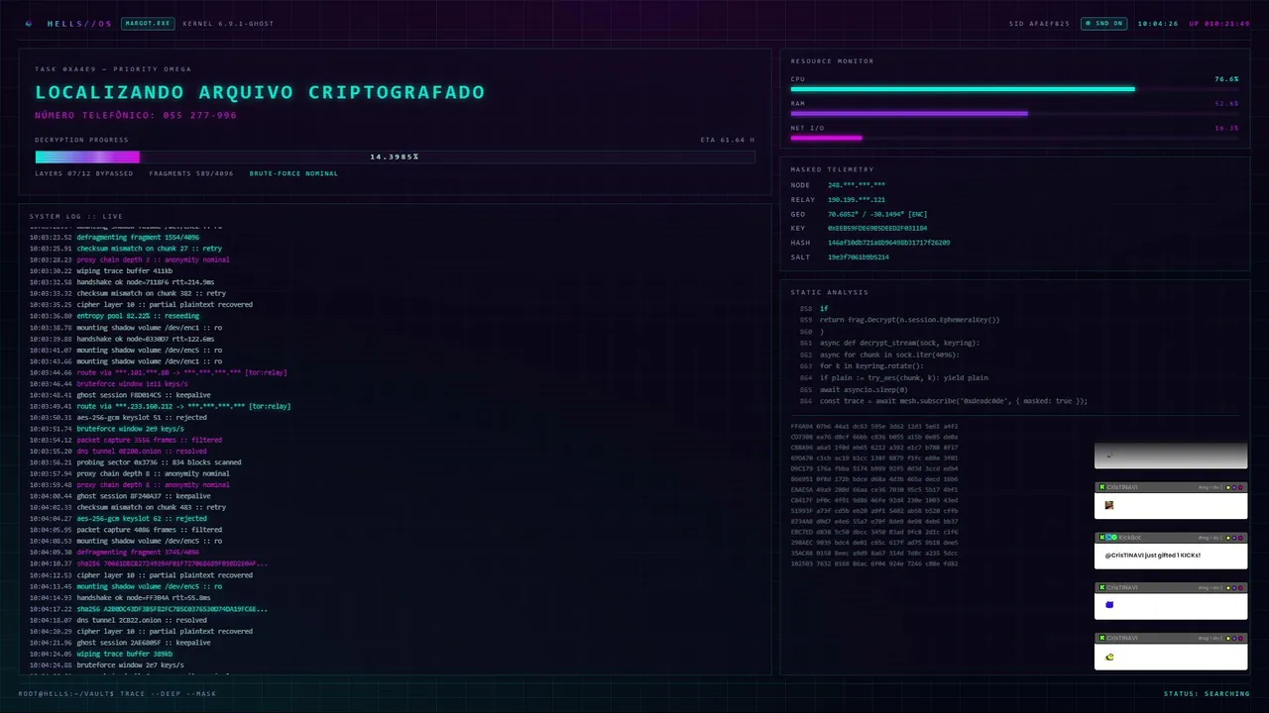Click the SND ON indicator badge
1269x713 pixels.
pos(1104,23)
